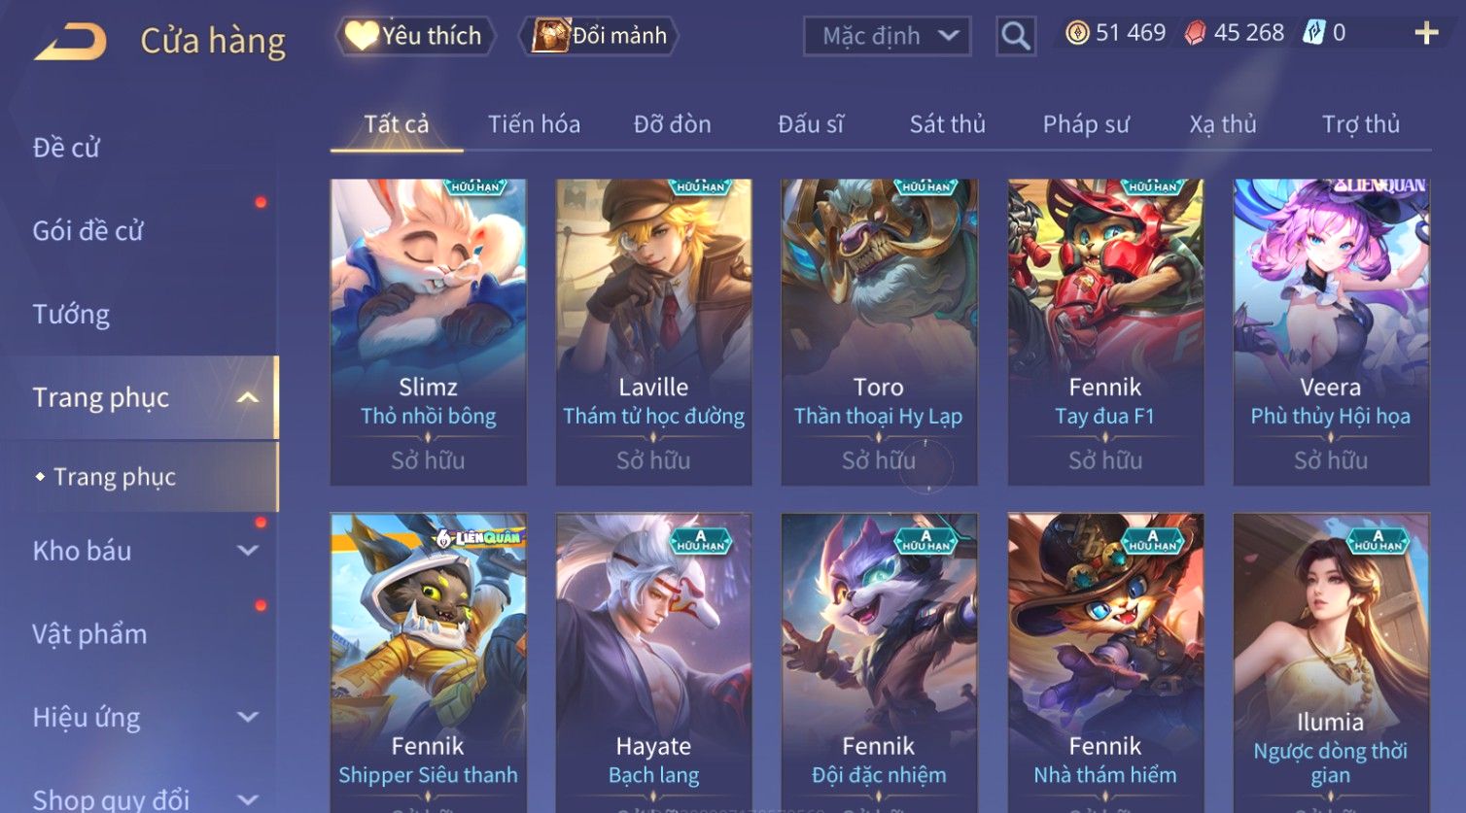Open the Mặc định sort dropdown

(888, 36)
